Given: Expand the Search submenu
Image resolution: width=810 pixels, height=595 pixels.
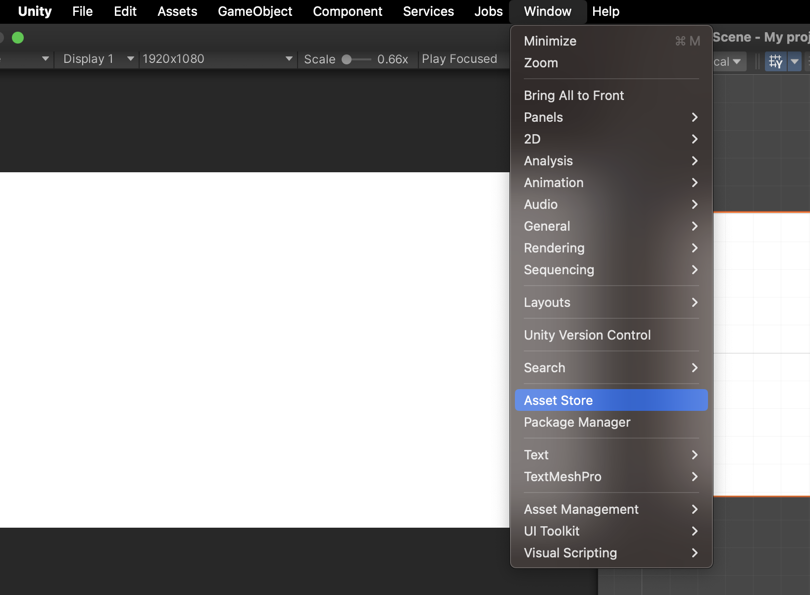Looking at the screenshot, I should (611, 368).
